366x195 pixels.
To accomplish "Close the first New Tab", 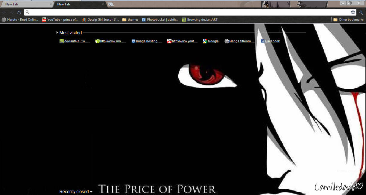I will [51, 4].
